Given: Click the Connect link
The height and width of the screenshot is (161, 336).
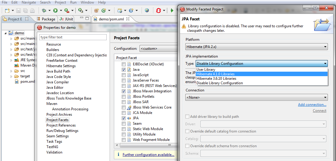Looking at the screenshot, I should [319, 110].
